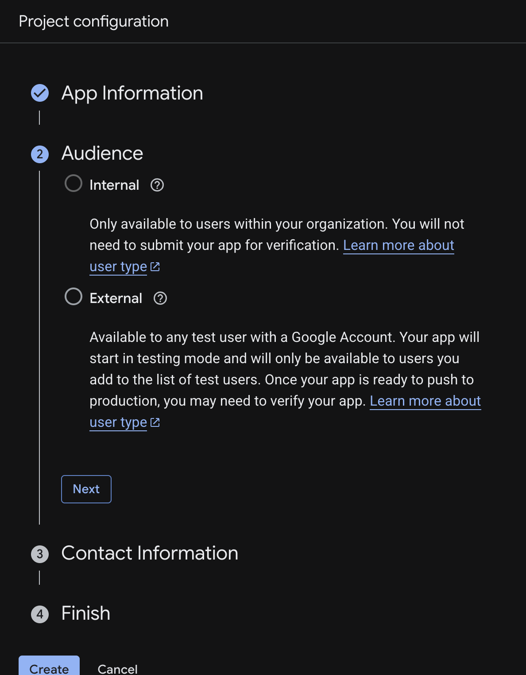Click the App Information completed checkmark icon

coord(40,93)
